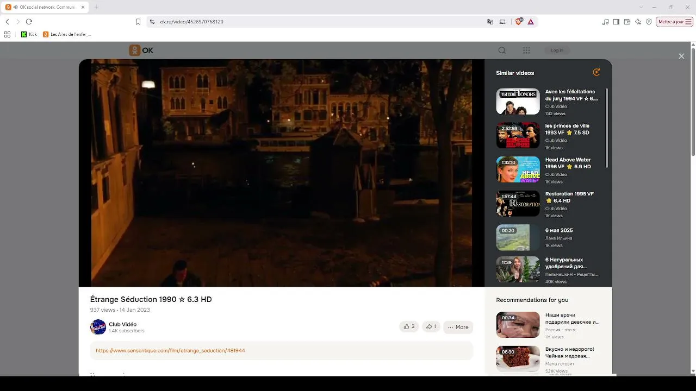Screen dimensions: 696x391
Task: Close the OK social network tab
Action: coord(82,7)
